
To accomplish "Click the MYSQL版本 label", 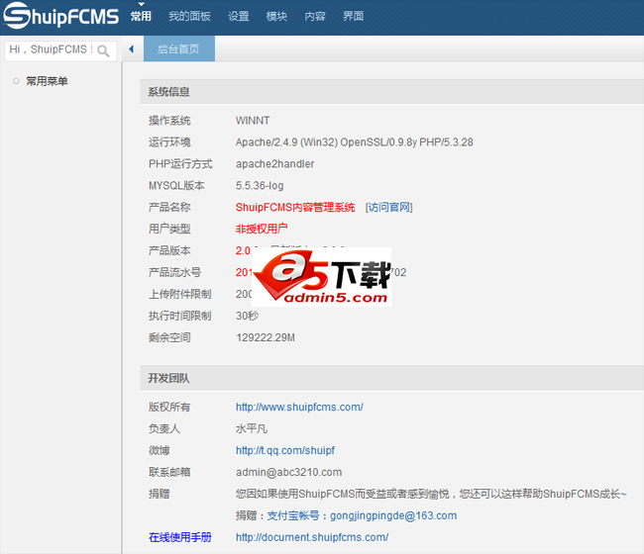I will tap(176, 186).
